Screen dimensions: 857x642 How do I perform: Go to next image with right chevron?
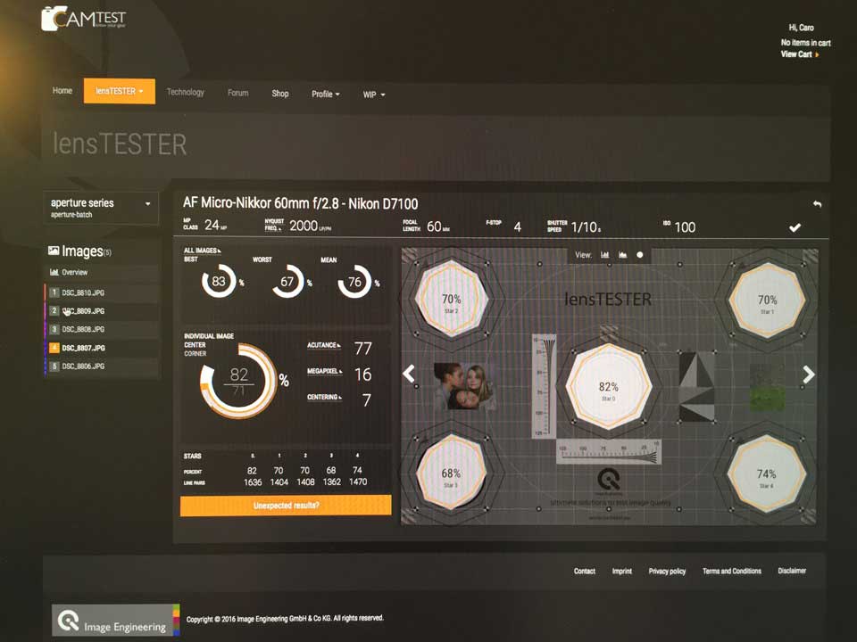(x=809, y=374)
